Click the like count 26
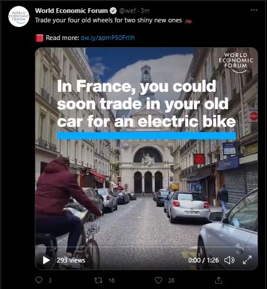 (x=171, y=280)
